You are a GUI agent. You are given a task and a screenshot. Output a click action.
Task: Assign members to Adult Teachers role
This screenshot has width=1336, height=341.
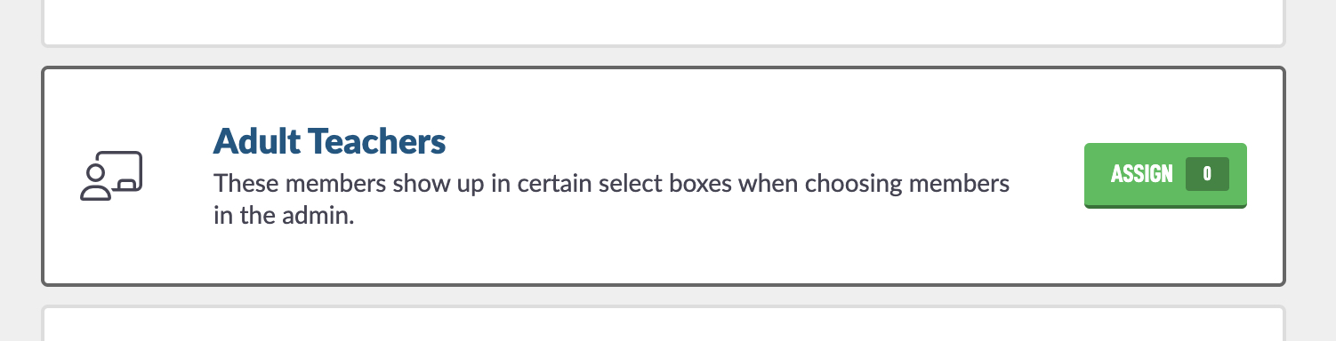(1165, 175)
